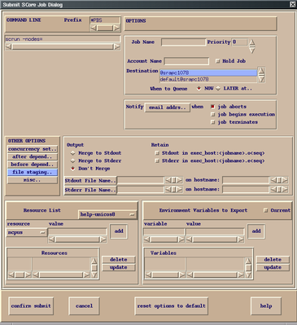
Task: Click down arrow of Destination list scrollbar
Action: tap(261, 79)
